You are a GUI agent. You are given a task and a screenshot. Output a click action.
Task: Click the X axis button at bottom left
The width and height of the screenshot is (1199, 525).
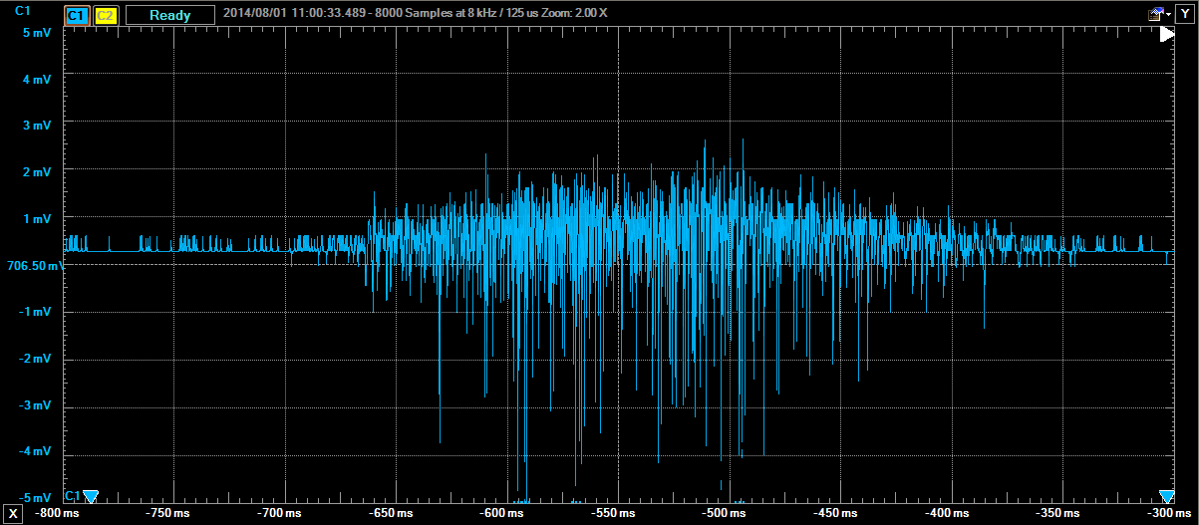[x=14, y=513]
